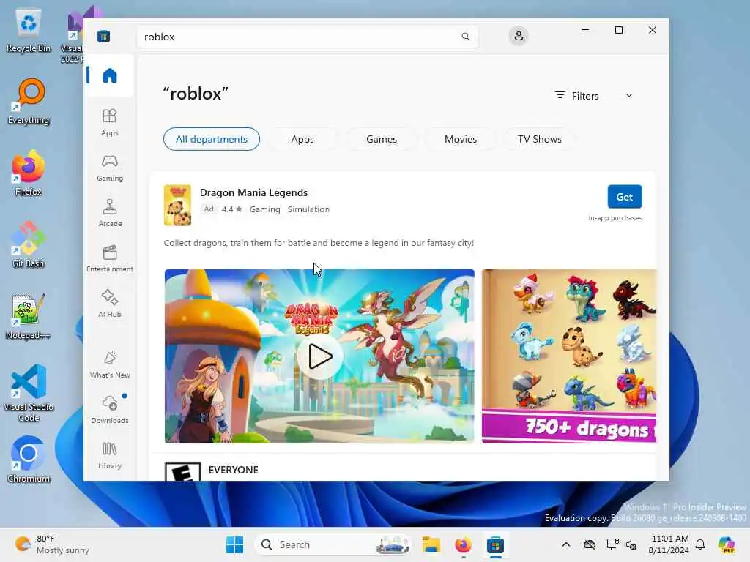Click the Dragon Mania Legends app icon
The width and height of the screenshot is (750, 562).
(x=177, y=206)
